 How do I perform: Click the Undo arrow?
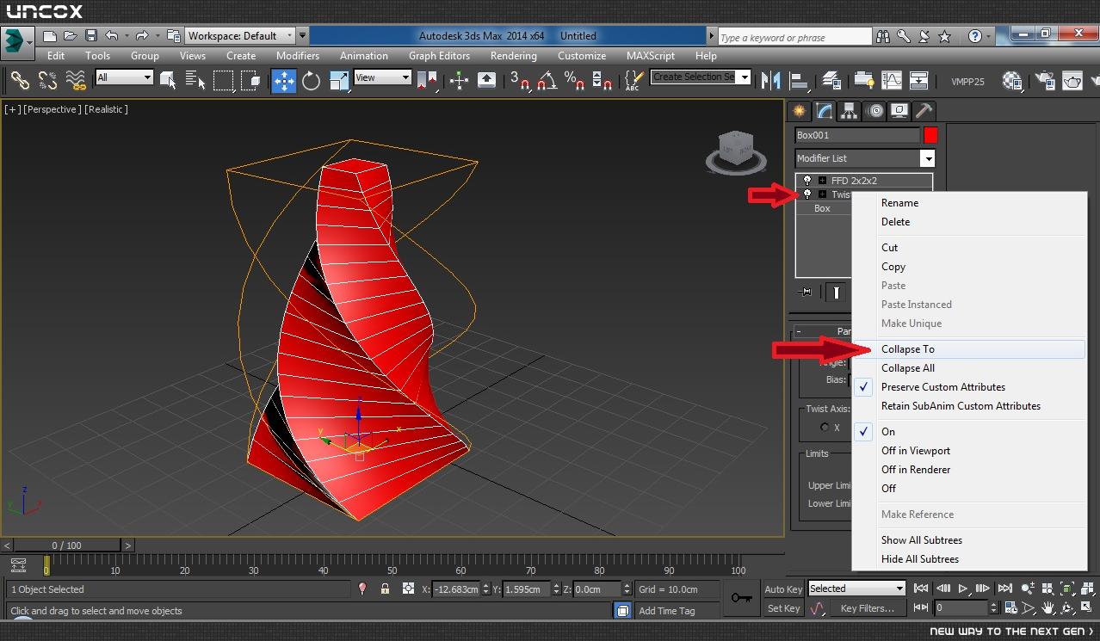point(111,35)
